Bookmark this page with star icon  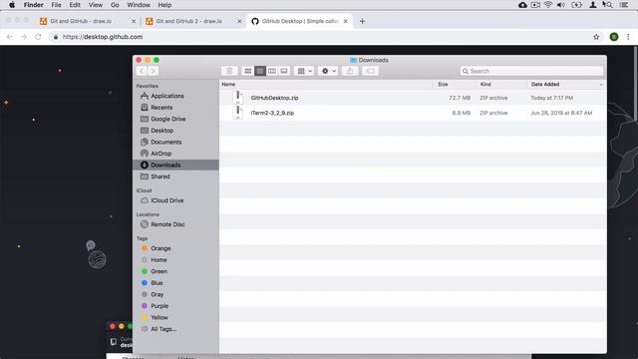click(x=596, y=37)
